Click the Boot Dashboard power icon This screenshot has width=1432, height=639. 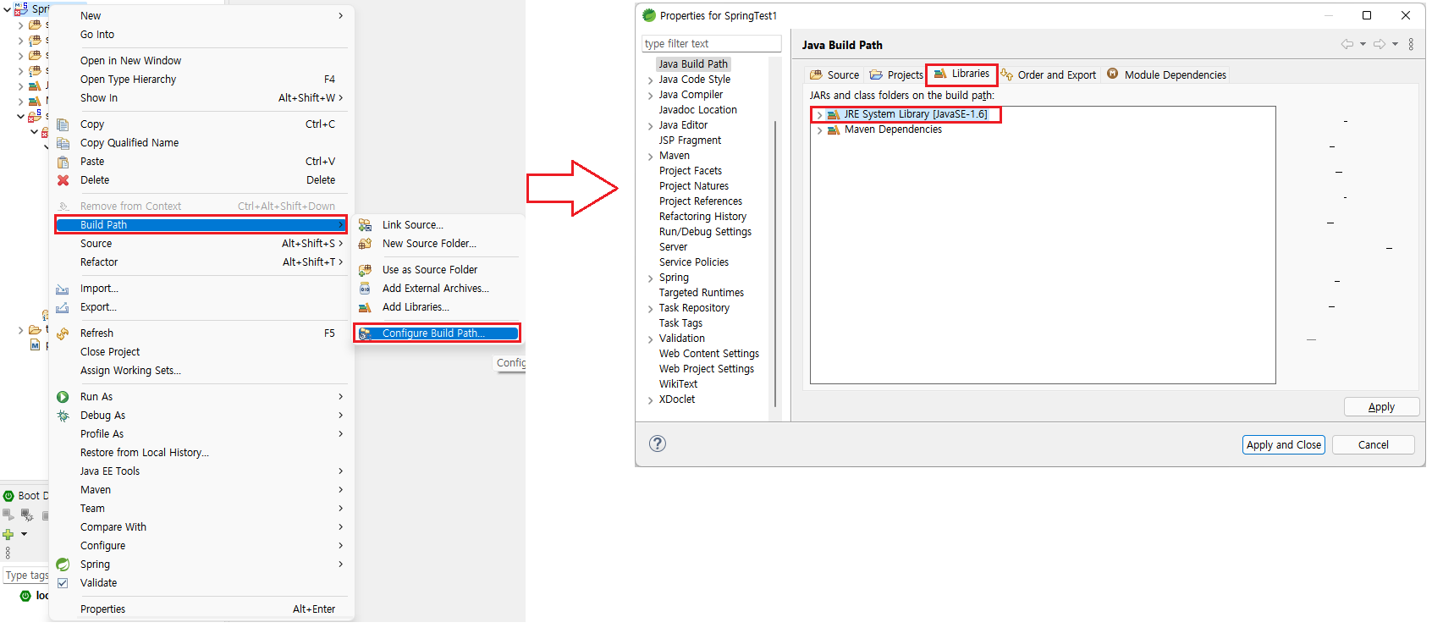coord(8,496)
